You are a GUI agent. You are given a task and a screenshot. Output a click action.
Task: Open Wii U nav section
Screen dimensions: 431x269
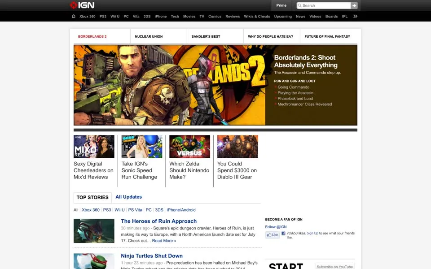point(115,17)
